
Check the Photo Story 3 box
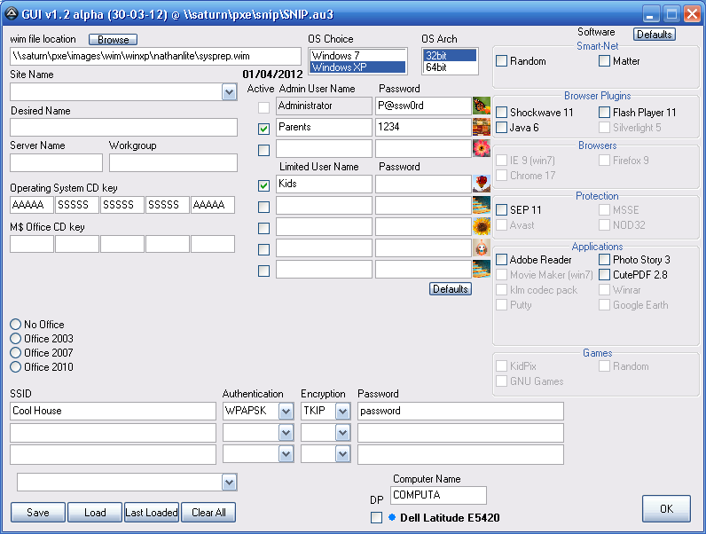[604, 259]
